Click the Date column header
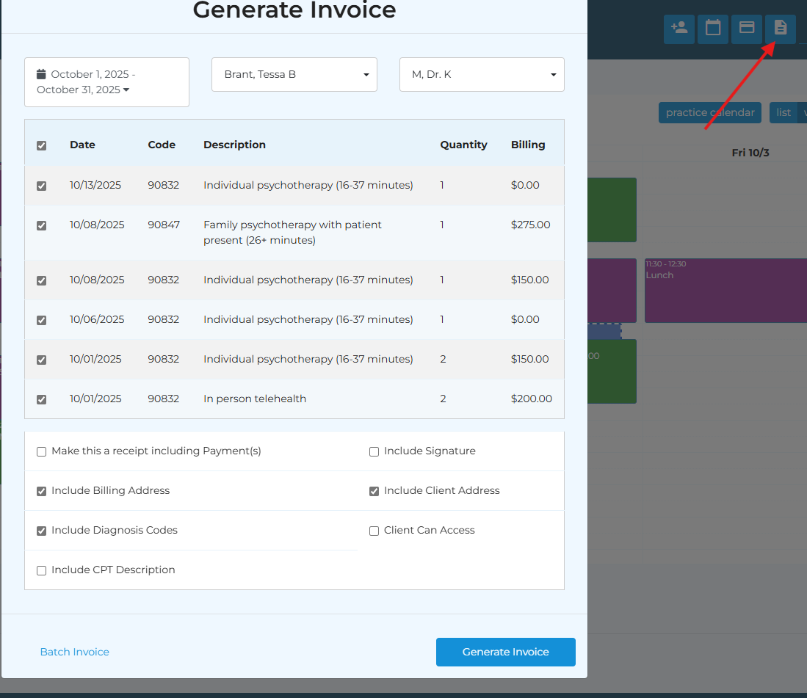807x698 pixels. 82,145
